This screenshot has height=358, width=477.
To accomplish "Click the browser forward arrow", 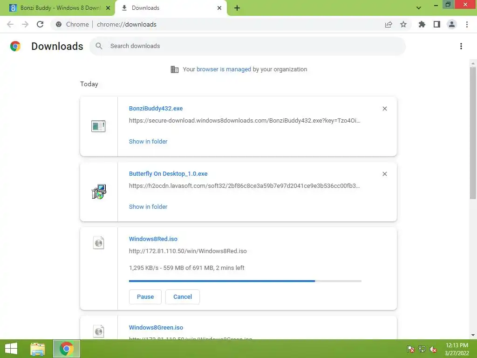I will tap(25, 24).
